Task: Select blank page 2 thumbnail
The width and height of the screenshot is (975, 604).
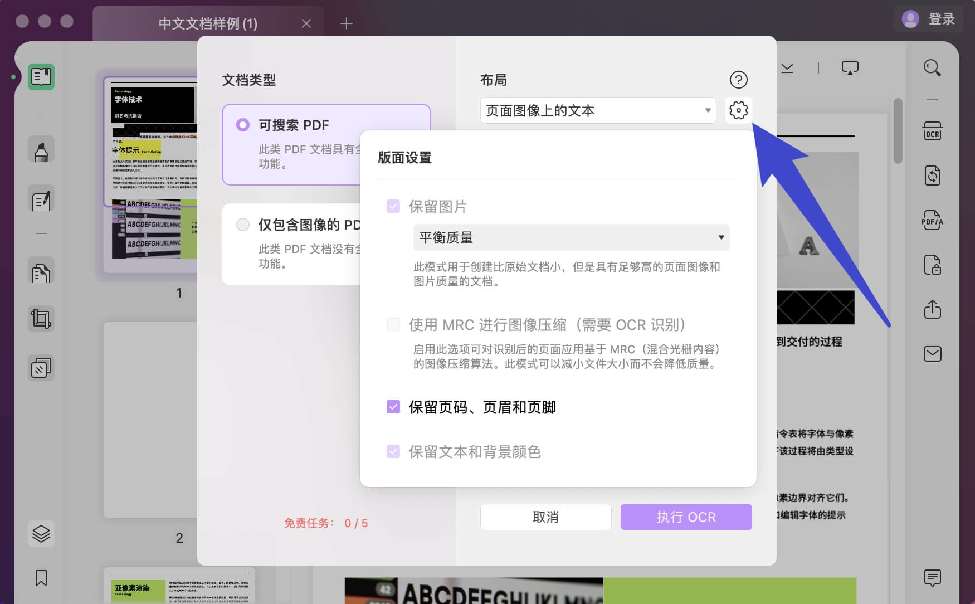Action: click(150, 420)
